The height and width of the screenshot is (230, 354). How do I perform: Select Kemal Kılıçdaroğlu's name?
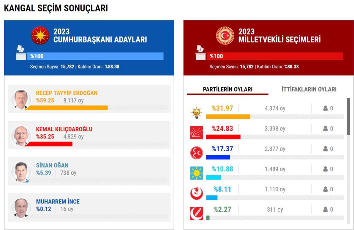(64, 129)
